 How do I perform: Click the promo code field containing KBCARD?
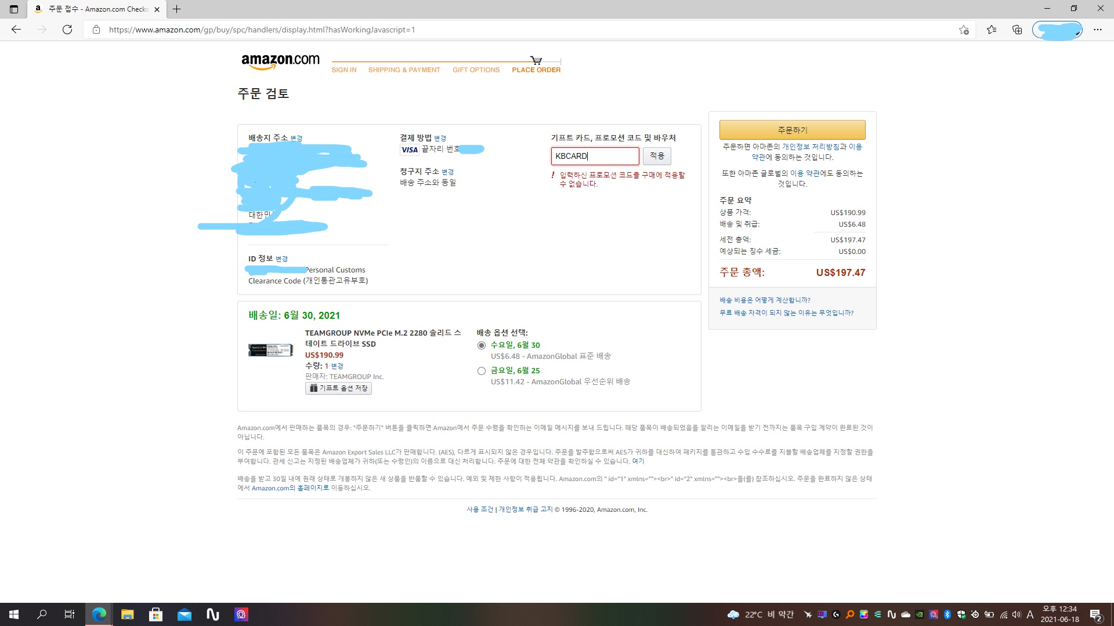point(595,156)
